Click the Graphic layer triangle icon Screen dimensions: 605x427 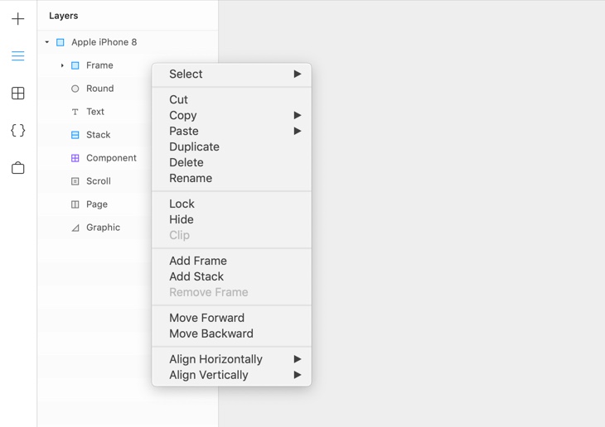(75, 228)
